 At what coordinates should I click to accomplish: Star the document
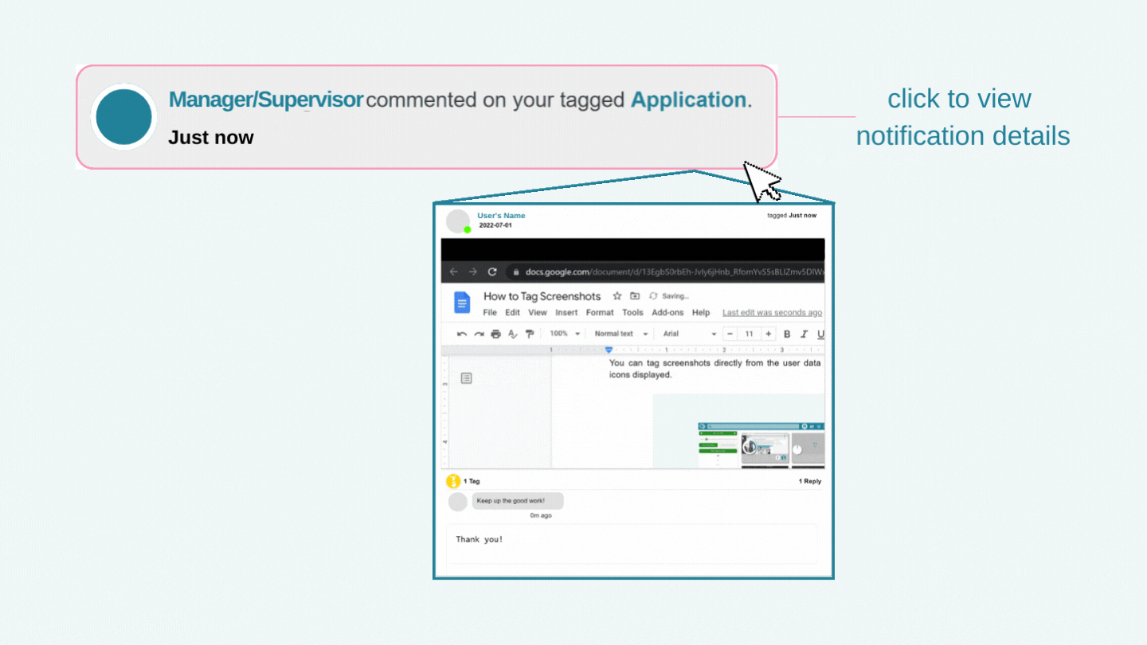[x=617, y=295]
